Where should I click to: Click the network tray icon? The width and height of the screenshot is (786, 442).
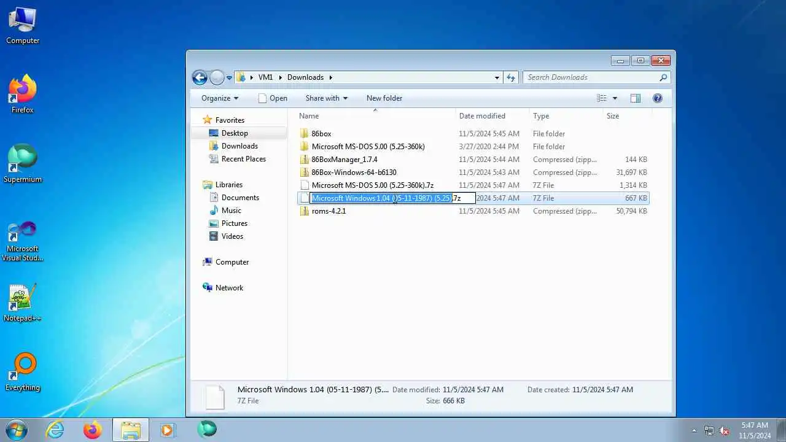[x=709, y=430]
